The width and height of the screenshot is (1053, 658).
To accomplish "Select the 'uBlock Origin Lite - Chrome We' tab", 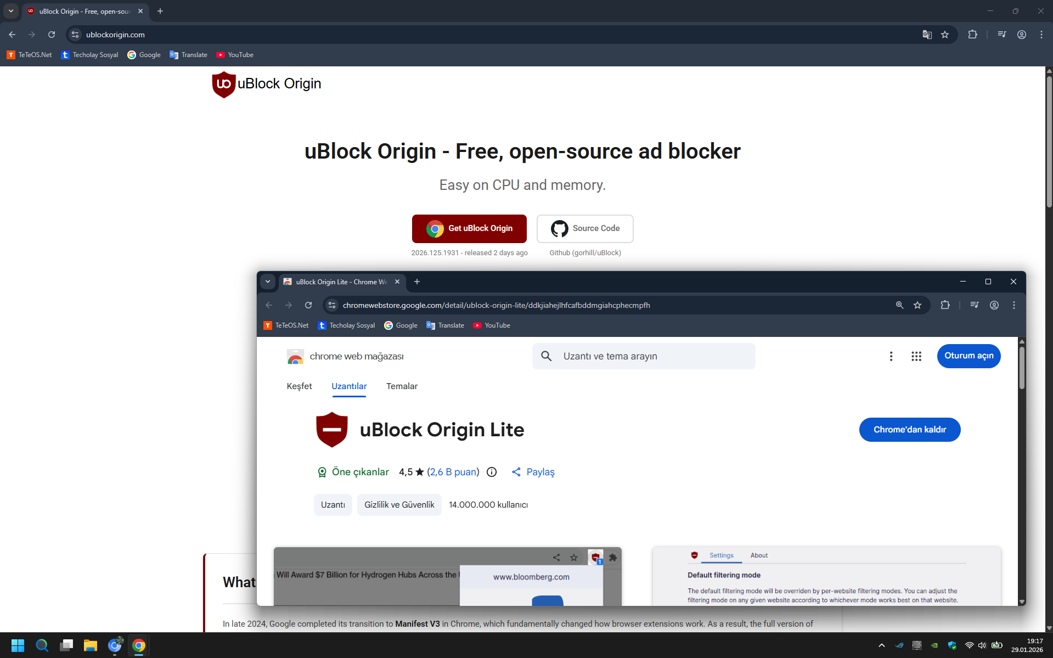I will click(x=342, y=282).
